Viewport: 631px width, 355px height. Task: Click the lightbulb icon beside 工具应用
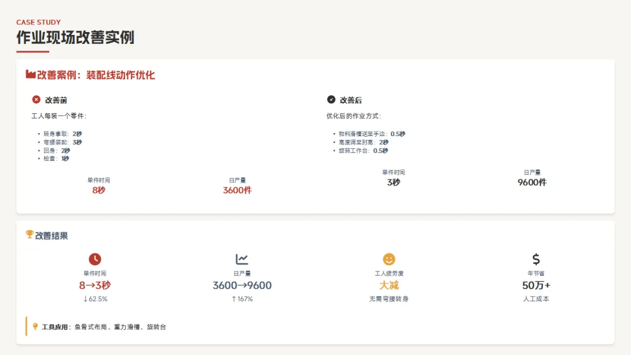(x=35, y=326)
